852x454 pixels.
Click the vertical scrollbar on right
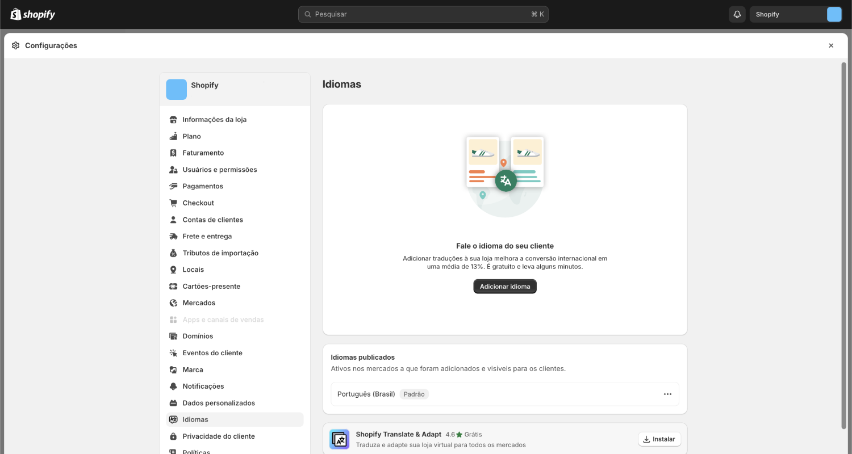pyautogui.click(x=843, y=245)
